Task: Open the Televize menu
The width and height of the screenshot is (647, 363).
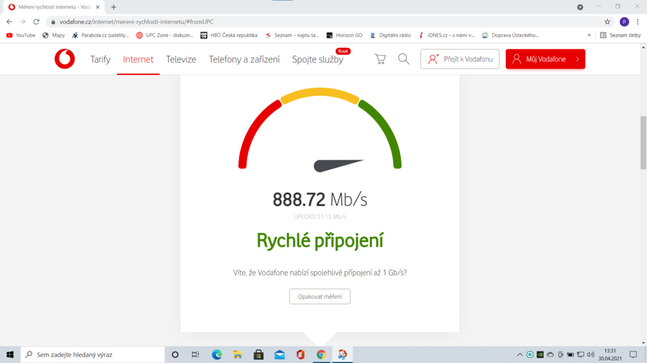Action: pyautogui.click(x=181, y=59)
